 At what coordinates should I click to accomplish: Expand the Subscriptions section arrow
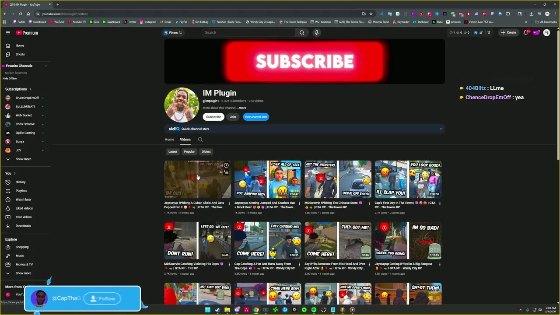pos(30,89)
